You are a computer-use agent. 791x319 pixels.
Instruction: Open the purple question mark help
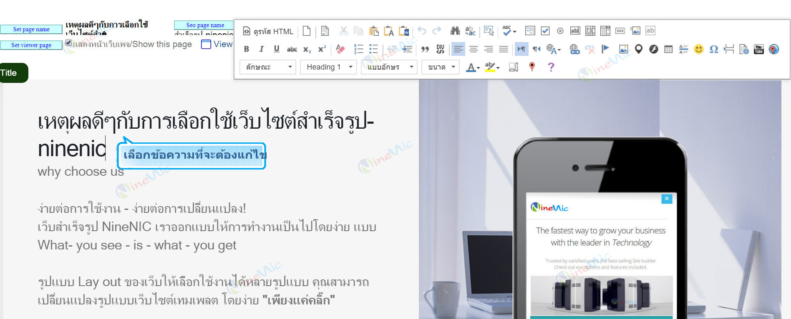point(551,67)
